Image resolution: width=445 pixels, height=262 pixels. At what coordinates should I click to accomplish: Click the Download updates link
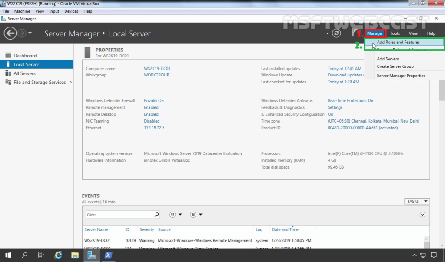(x=345, y=75)
